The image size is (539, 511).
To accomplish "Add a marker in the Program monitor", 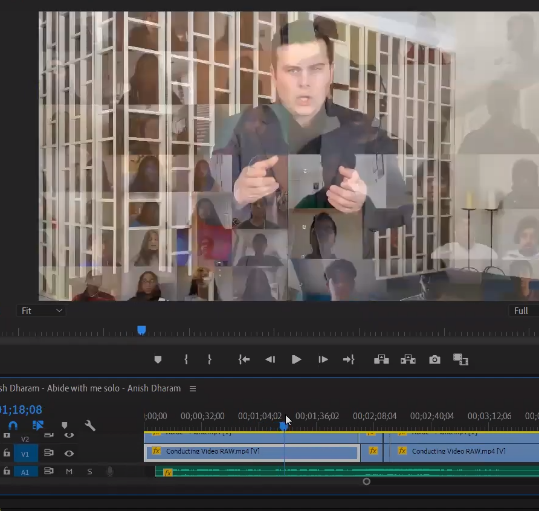I will [x=158, y=360].
